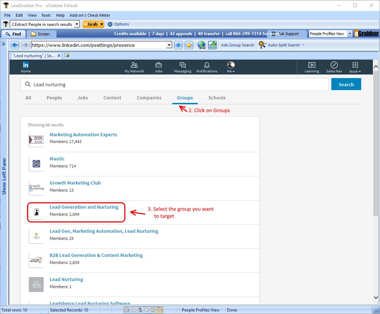This screenshot has width=380, height=314.
Task: Click the dark profile photo icon in status bar
Action: click(140, 310)
